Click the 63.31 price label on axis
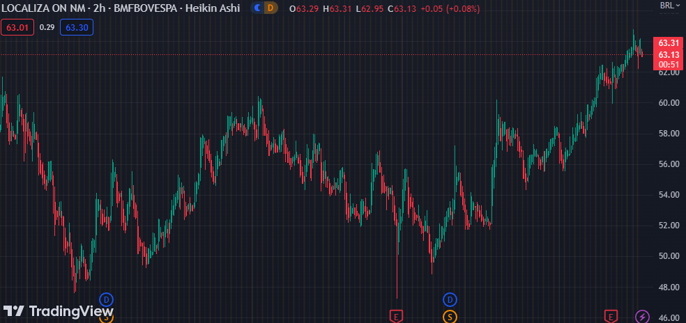686x323 pixels. click(669, 43)
